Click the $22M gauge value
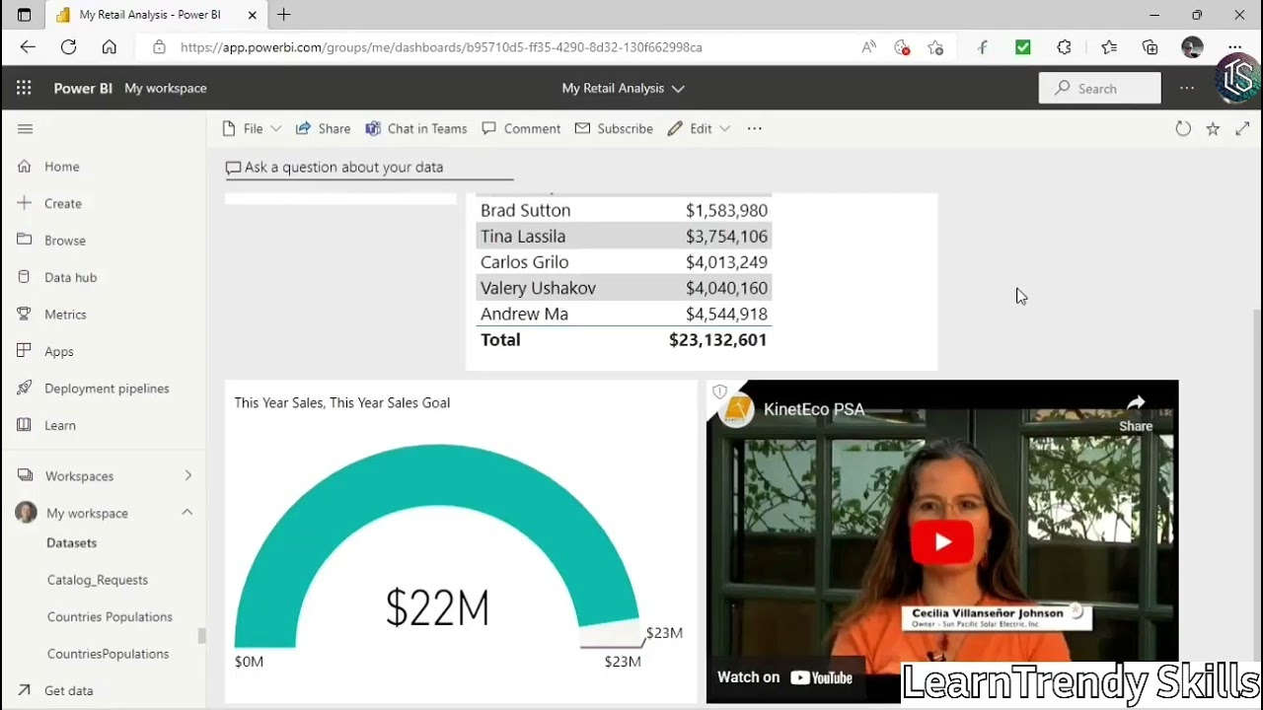The width and height of the screenshot is (1263, 710). 437,606
